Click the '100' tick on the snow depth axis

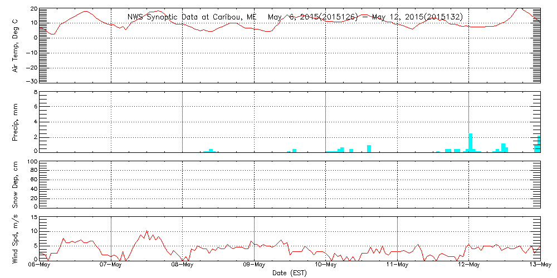pyautogui.click(x=32, y=162)
